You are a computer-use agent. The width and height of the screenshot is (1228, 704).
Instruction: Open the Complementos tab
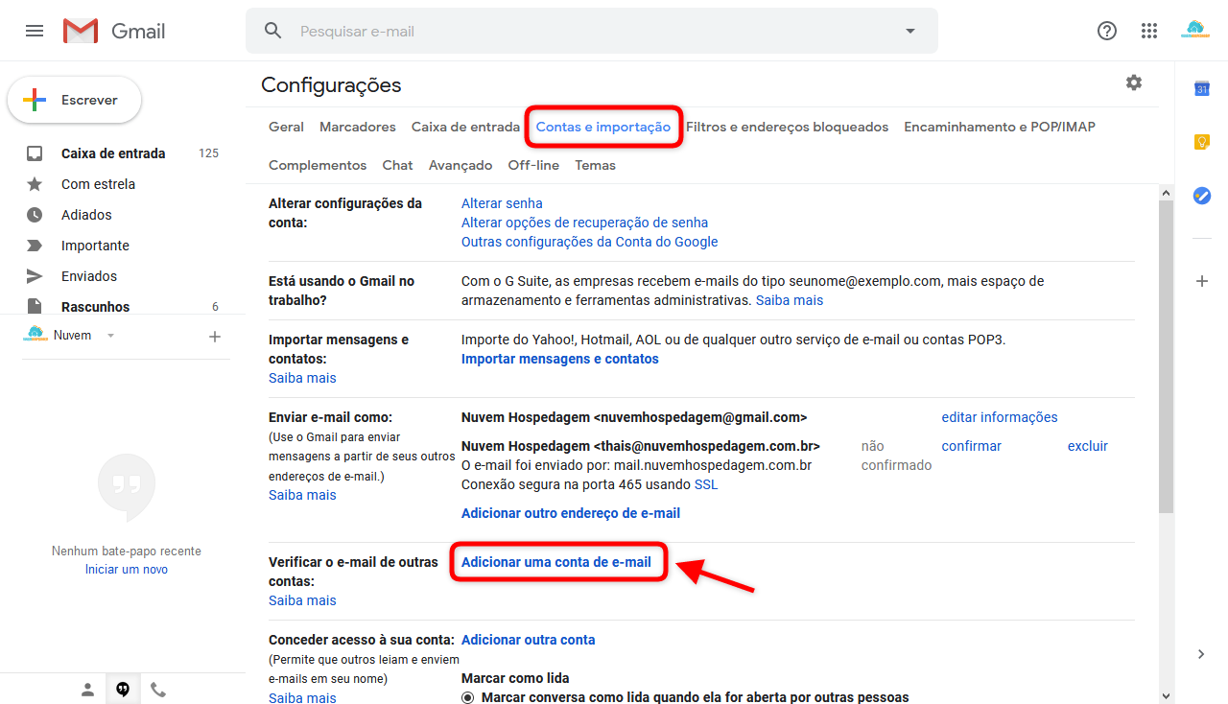tap(318, 165)
